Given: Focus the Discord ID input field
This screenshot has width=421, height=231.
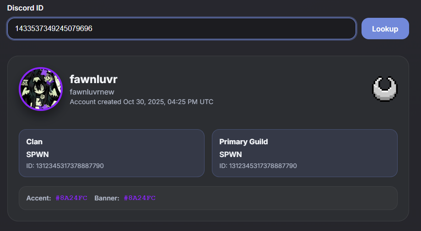Looking at the screenshot, I should (x=182, y=29).
